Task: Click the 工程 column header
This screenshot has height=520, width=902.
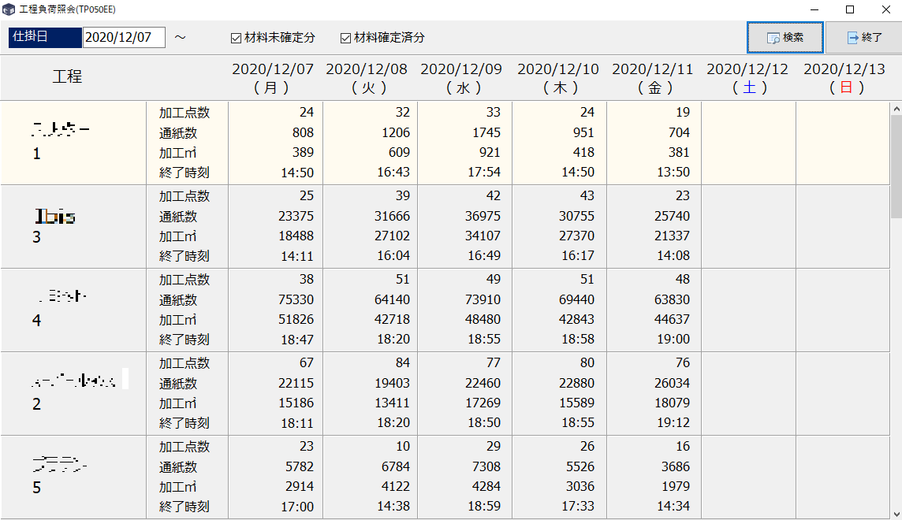Action: [68, 77]
